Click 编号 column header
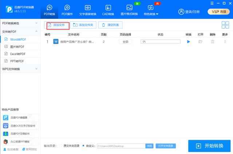 point(47,35)
